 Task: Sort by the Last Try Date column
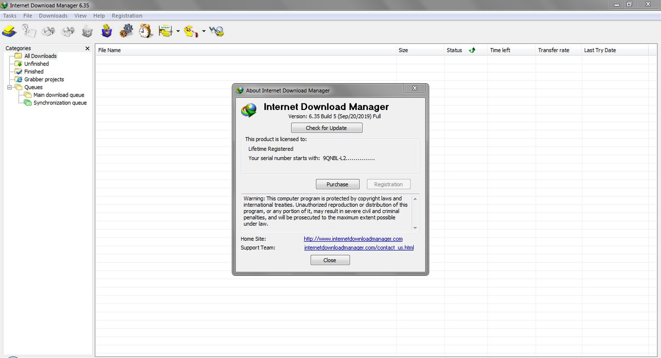615,50
